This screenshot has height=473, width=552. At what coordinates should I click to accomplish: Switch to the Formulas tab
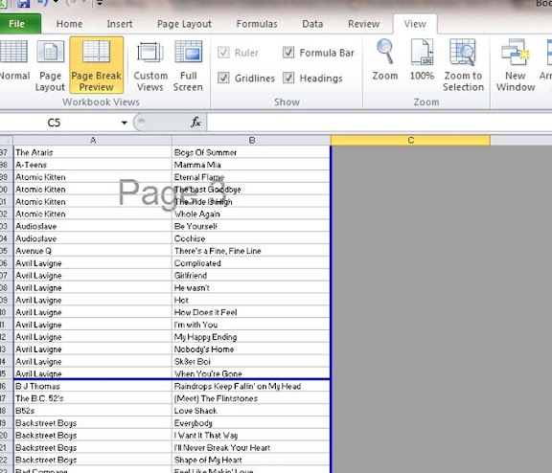[257, 24]
